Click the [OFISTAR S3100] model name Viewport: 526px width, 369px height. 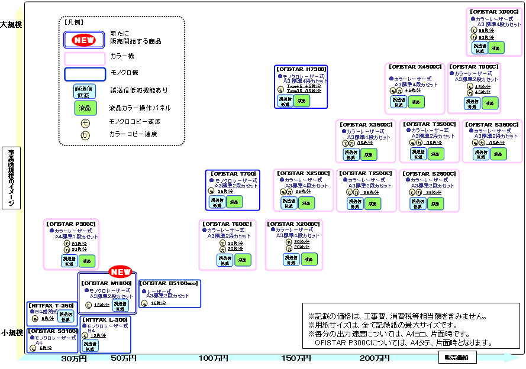(x=53, y=331)
